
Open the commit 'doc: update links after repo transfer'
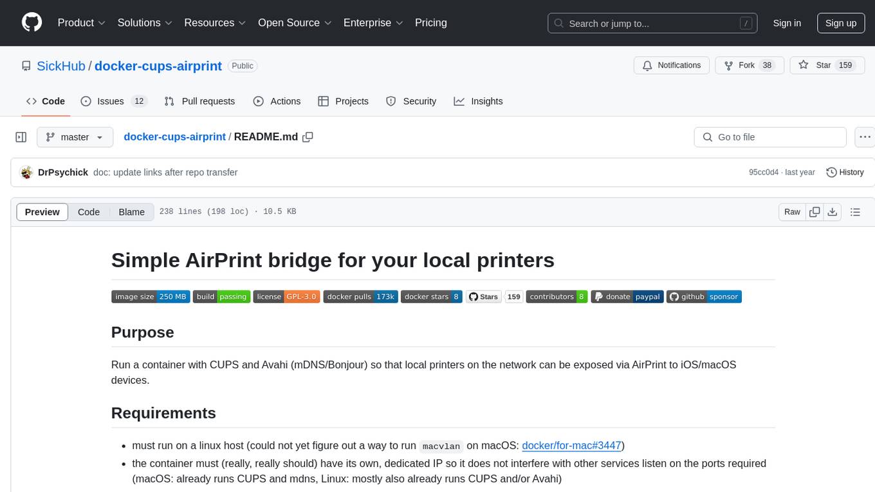[165, 172]
